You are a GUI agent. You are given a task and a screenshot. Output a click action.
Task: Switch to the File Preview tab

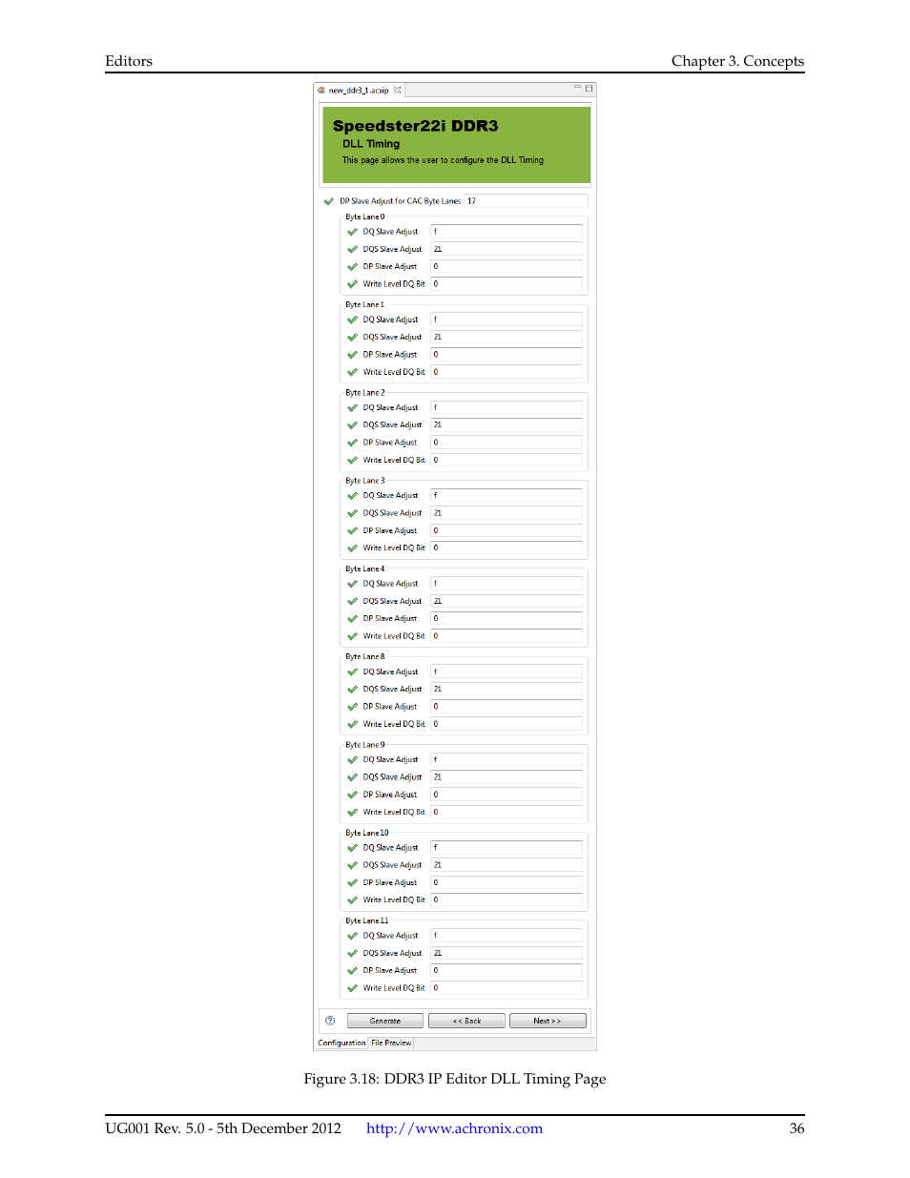[391, 1043]
